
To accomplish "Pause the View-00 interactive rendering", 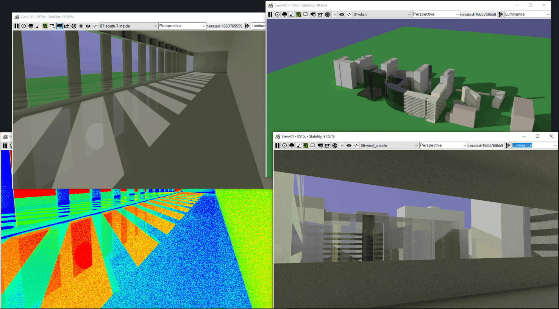I will click(17, 26).
